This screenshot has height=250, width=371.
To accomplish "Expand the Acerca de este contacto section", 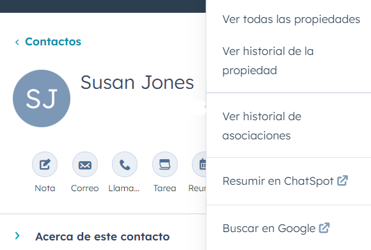I will 17,235.
